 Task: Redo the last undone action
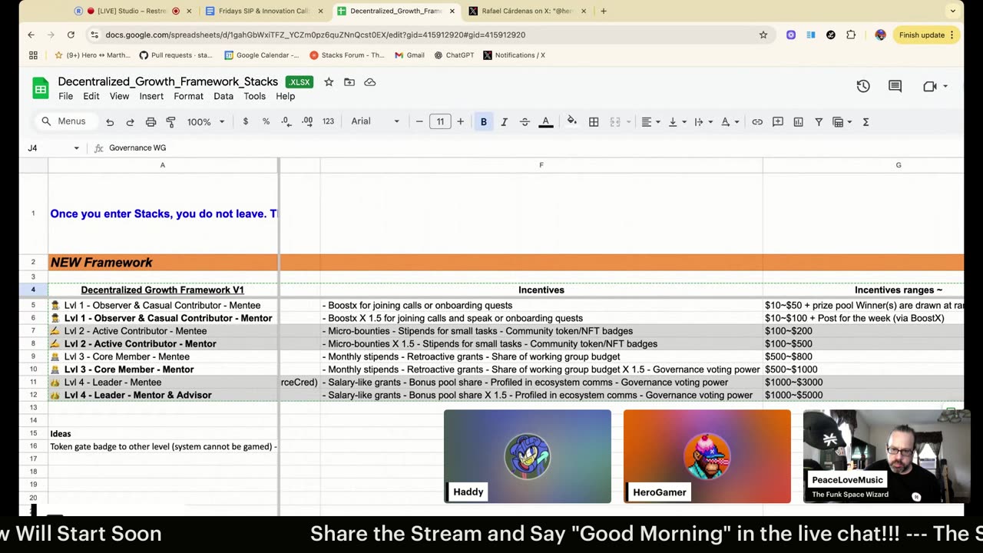[x=130, y=122]
